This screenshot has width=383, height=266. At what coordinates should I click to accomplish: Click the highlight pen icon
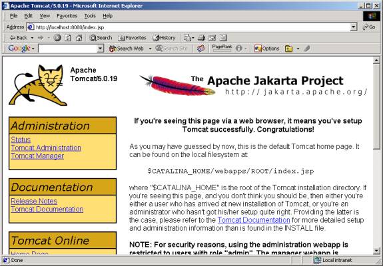coord(307,49)
